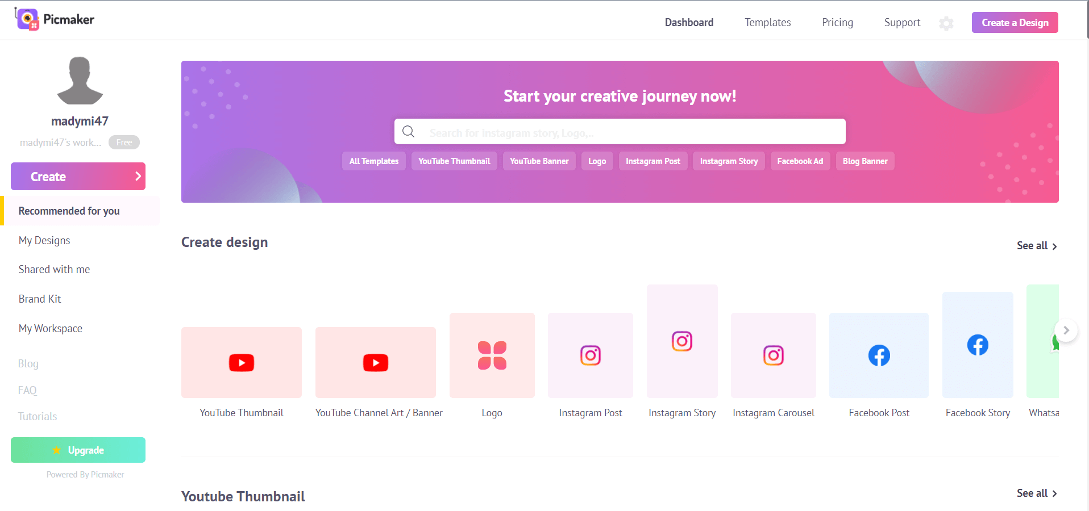
Task: Open the Templates nav item
Action: tap(768, 23)
